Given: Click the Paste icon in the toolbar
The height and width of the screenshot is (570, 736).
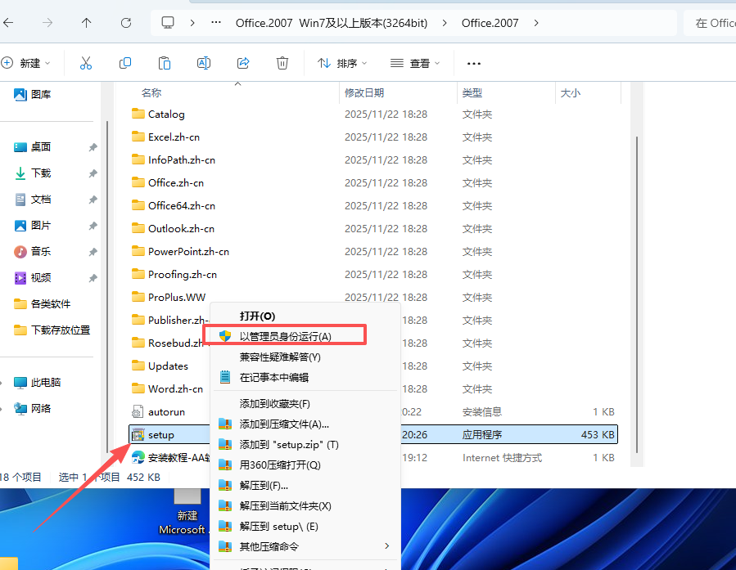Looking at the screenshot, I should coord(164,63).
